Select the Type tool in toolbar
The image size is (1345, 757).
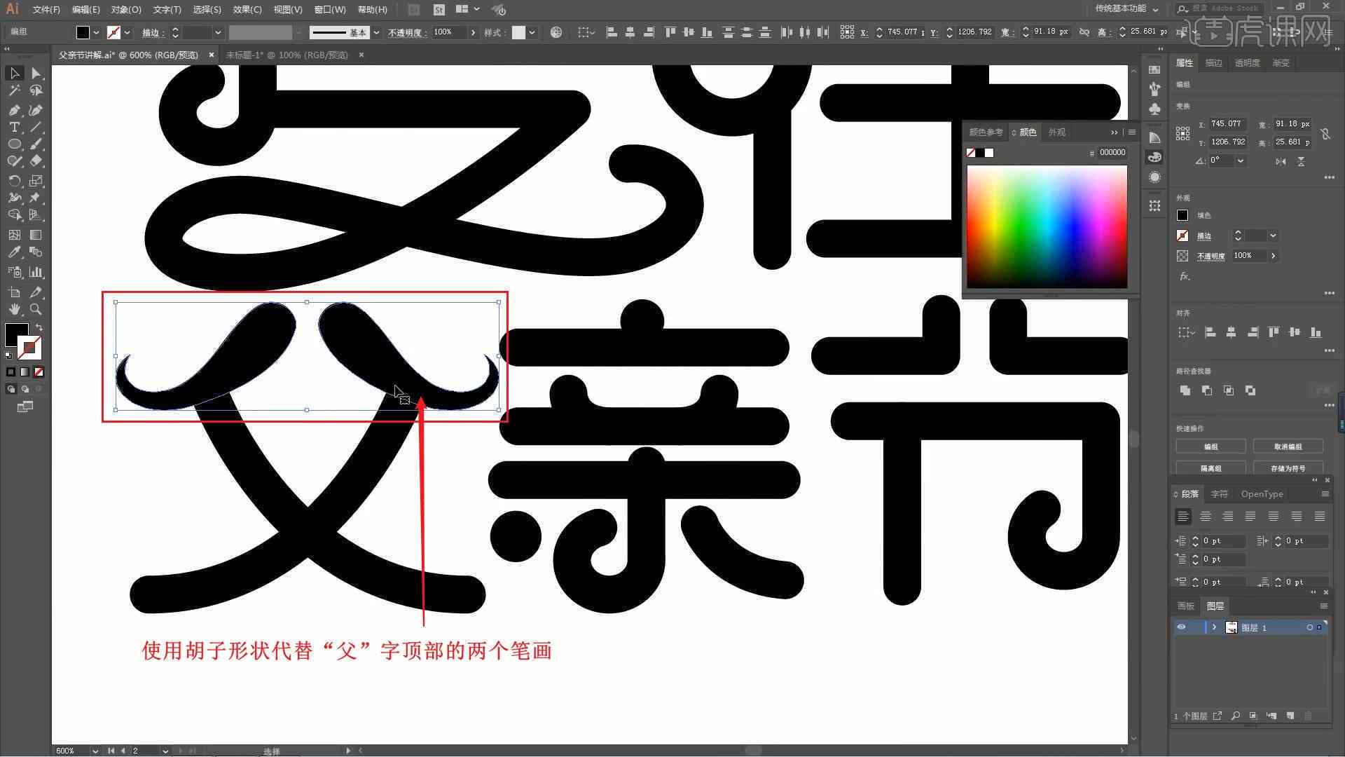pos(14,127)
